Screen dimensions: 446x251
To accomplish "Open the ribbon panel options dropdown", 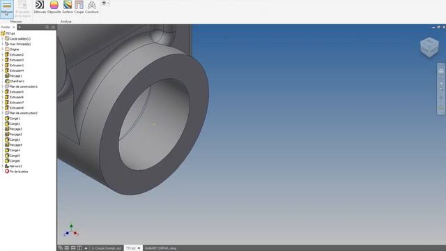I will [105, 3].
